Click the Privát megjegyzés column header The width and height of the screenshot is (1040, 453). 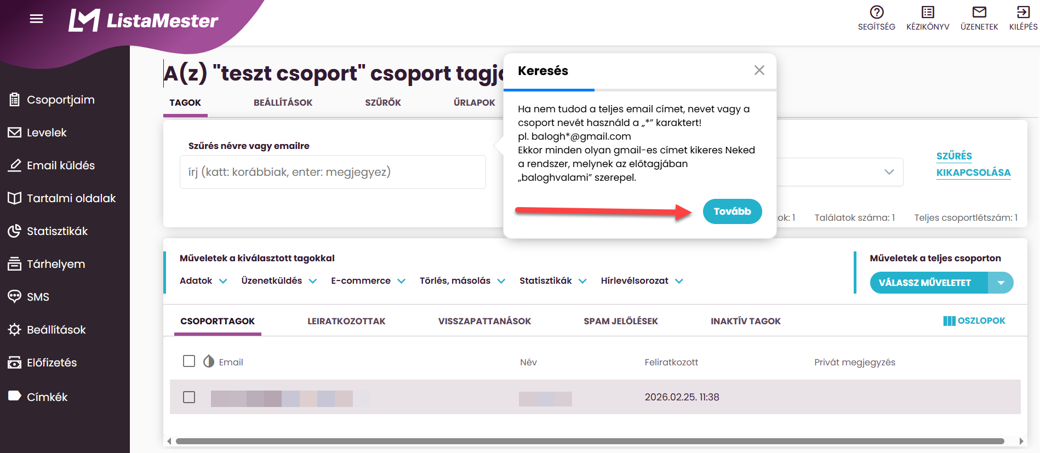[854, 362]
